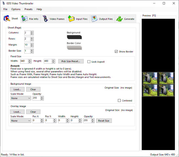This screenshot has width=179, height=157.
Task: Toggle the Show Border checkbox
Action: click(116, 52)
